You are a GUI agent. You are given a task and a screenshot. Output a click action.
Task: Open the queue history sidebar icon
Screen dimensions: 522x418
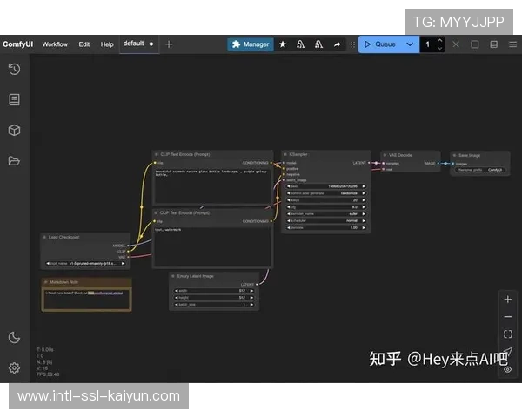(14, 70)
